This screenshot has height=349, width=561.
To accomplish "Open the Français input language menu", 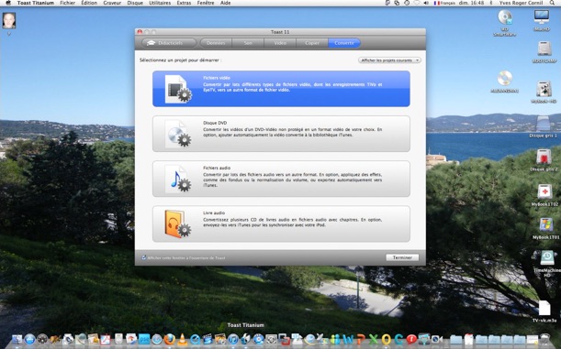I will pyautogui.click(x=444, y=3).
